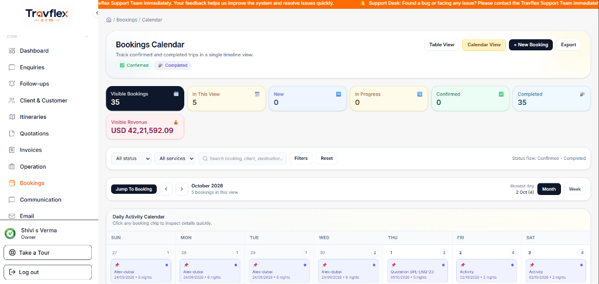Click the Follow-ups bell icon

click(12, 84)
